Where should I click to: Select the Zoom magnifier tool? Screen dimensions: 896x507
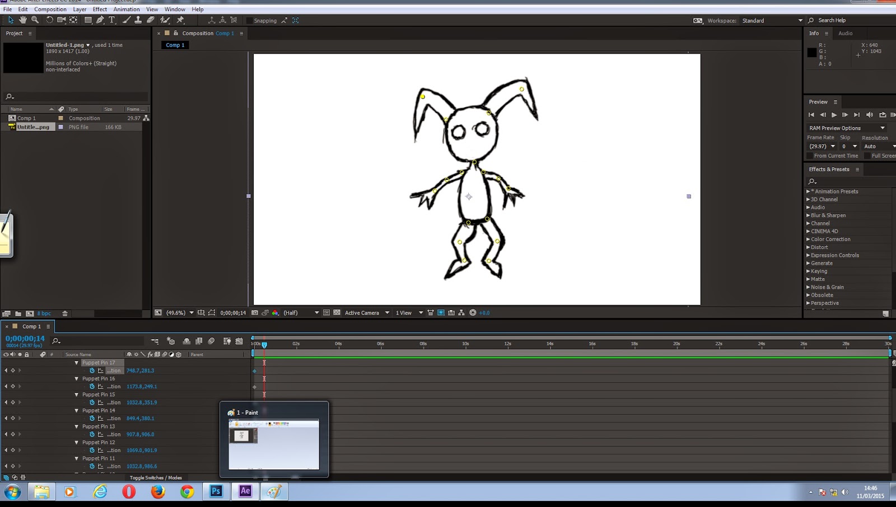coord(35,20)
